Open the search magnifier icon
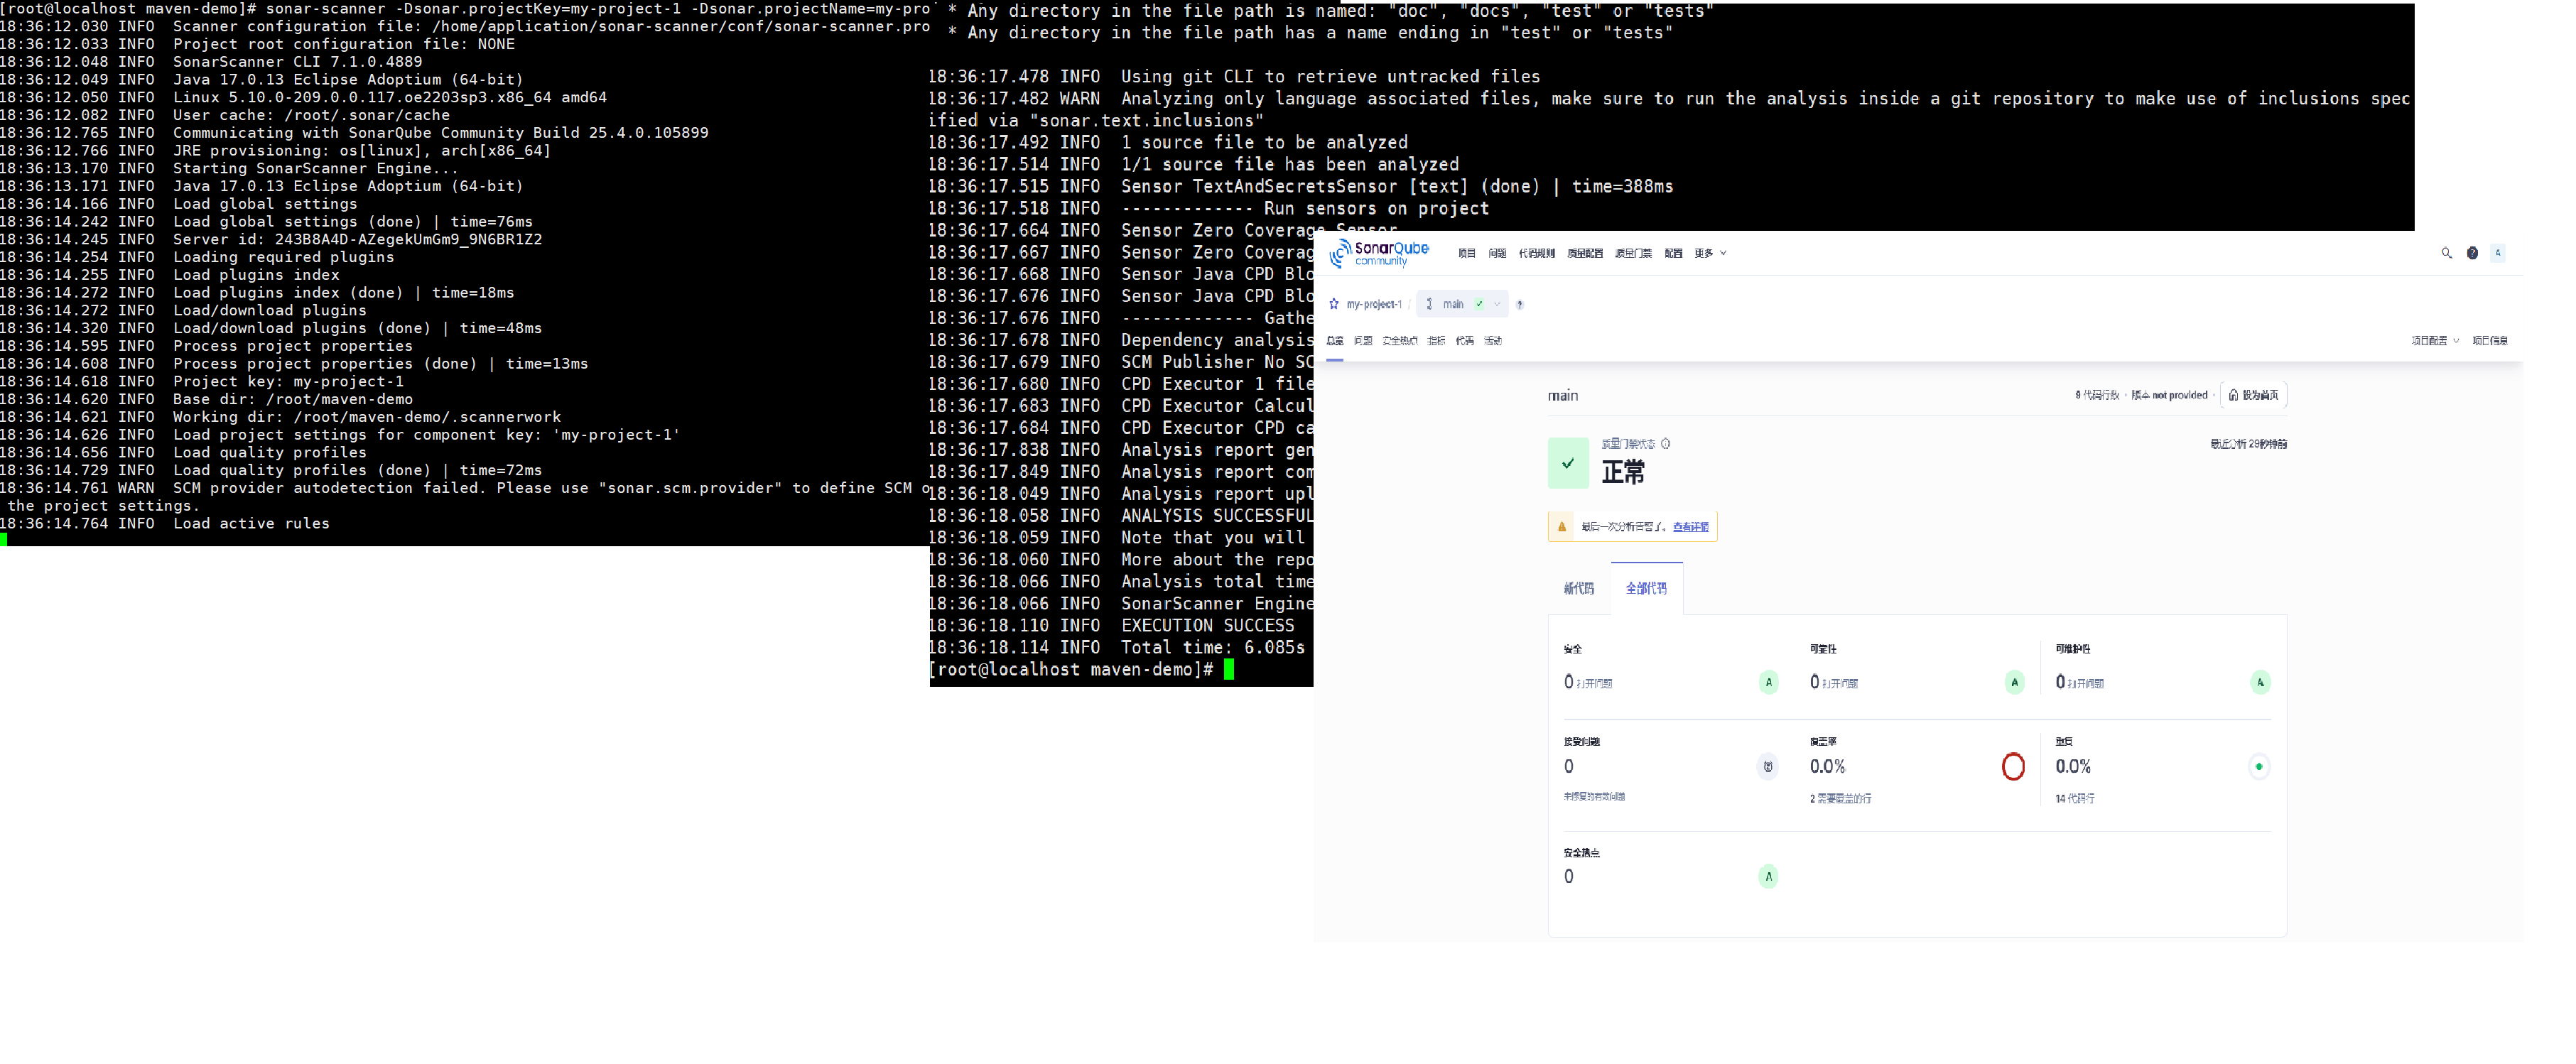The height and width of the screenshot is (1064, 2576). 2446,254
